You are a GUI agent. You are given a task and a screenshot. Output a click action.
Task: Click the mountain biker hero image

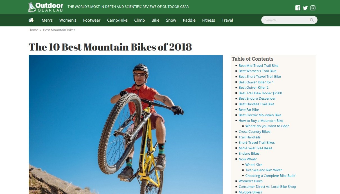click(x=126, y=124)
